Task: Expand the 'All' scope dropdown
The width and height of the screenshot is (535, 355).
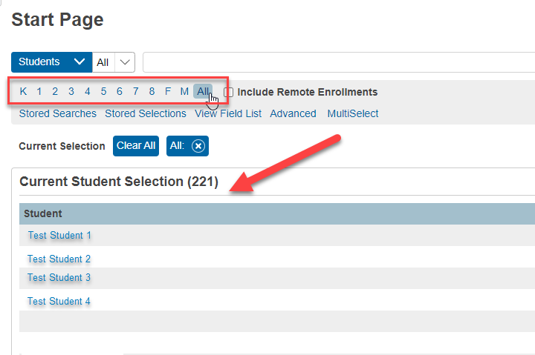Action: tap(125, 62)
